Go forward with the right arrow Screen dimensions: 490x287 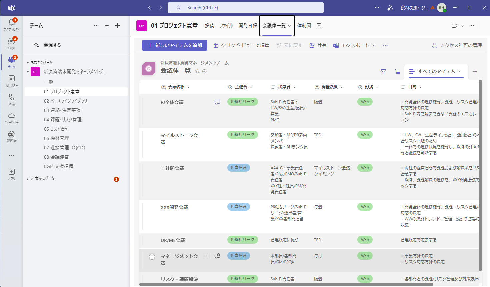[160, 8]
